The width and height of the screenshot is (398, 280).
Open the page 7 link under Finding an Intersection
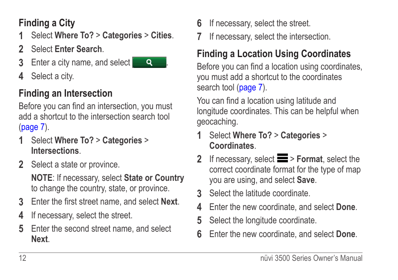point(33,127)
